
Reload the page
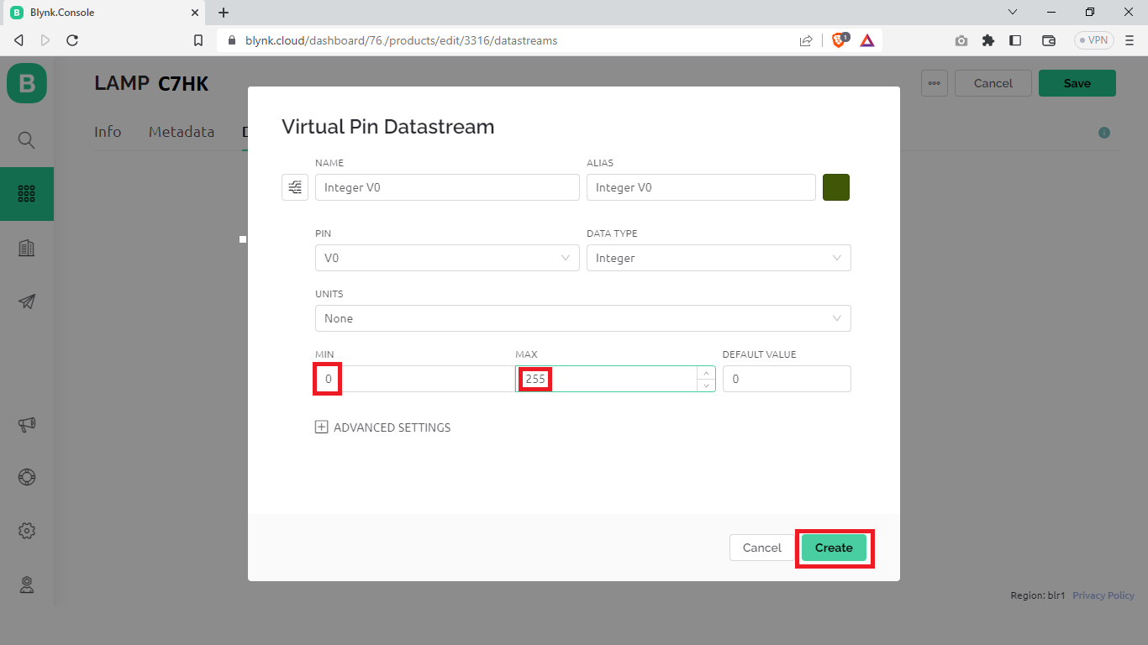click(72, 40)
